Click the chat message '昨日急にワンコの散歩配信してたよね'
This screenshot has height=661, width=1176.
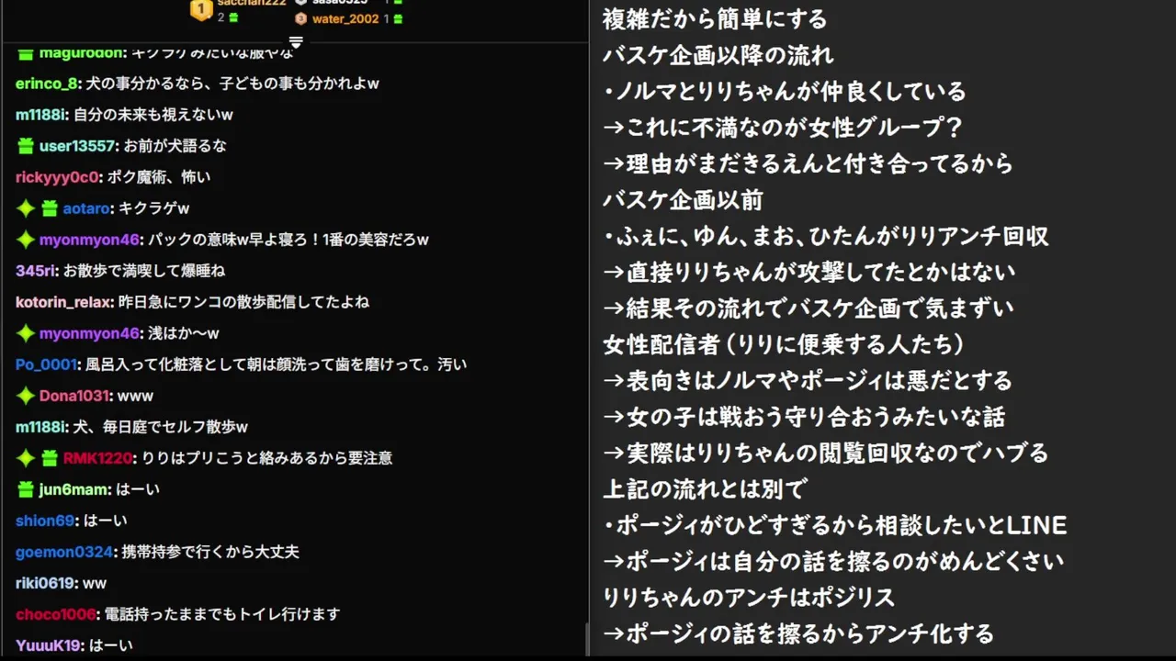[243, 302]
